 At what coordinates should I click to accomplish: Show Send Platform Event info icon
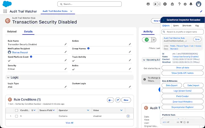tap(31, 57)
